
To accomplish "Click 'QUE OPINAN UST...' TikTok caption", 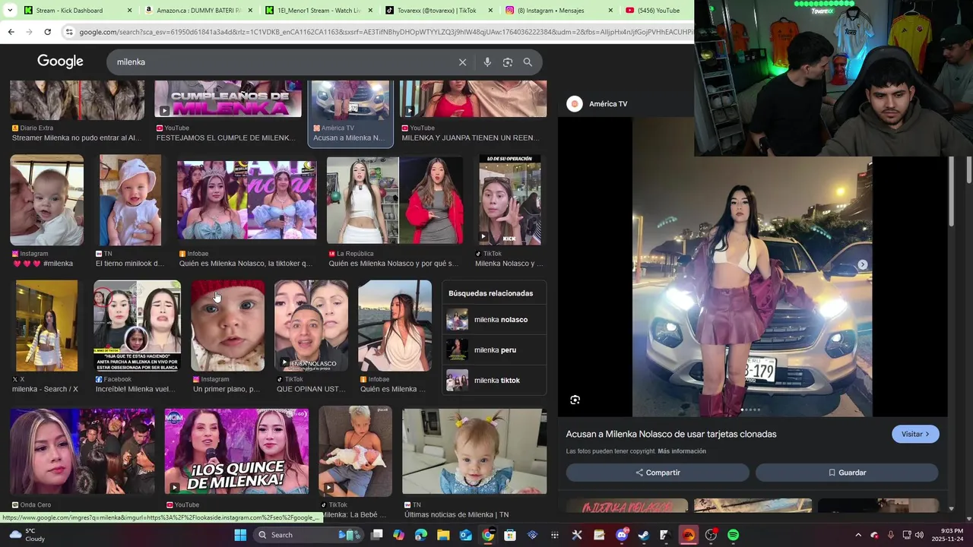I will pos(311,389).
